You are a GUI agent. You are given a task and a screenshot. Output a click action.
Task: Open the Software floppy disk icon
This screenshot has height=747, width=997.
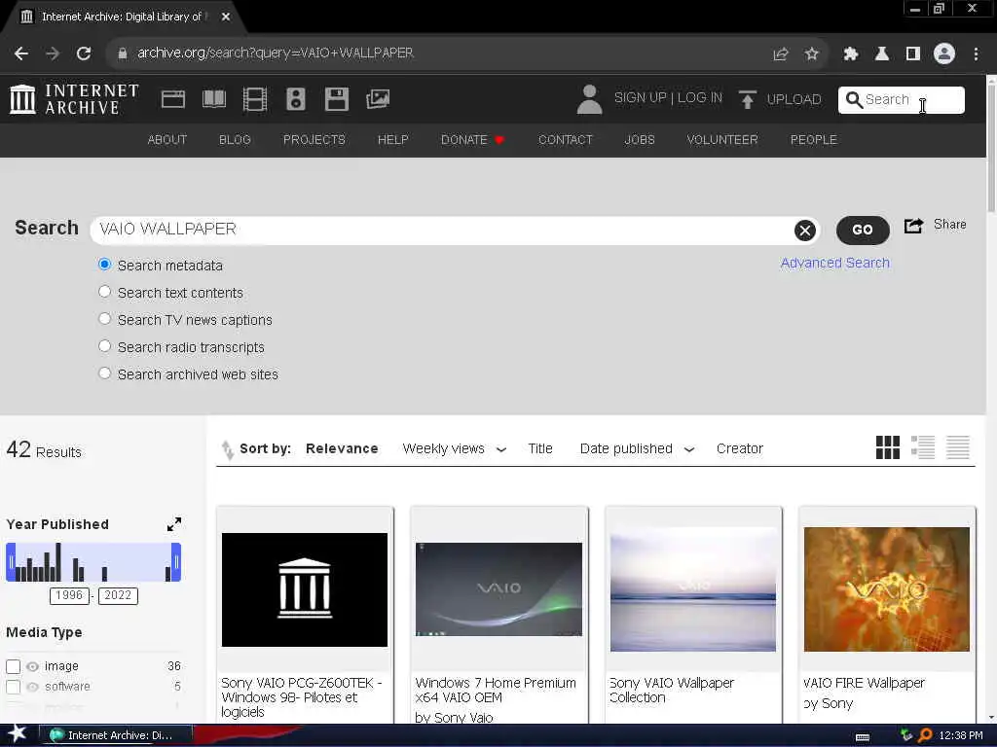pos(336,99)
